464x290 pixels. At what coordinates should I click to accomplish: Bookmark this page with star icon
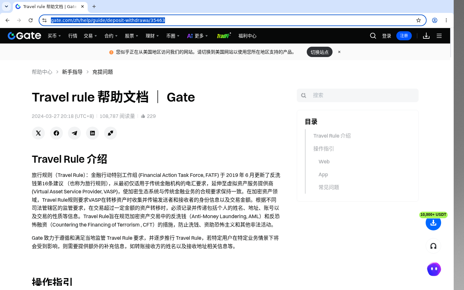click(419, 20)
